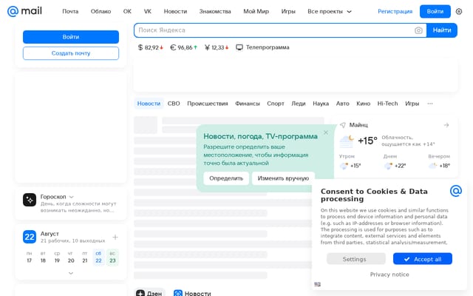The width and height of the screenshot is (473, 296).
Task: Click the @ logo in the cookie dialog
Action: click(x=456, y=191)
